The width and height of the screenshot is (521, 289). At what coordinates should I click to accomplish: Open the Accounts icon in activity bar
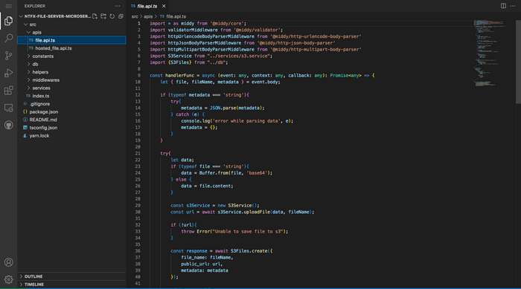tap(9, 262)
